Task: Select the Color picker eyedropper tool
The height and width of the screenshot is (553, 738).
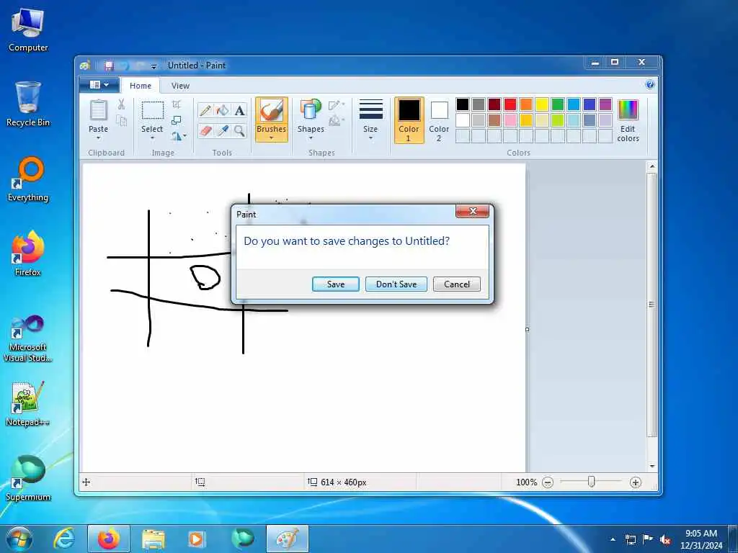Action: click(x=223, y=130)
